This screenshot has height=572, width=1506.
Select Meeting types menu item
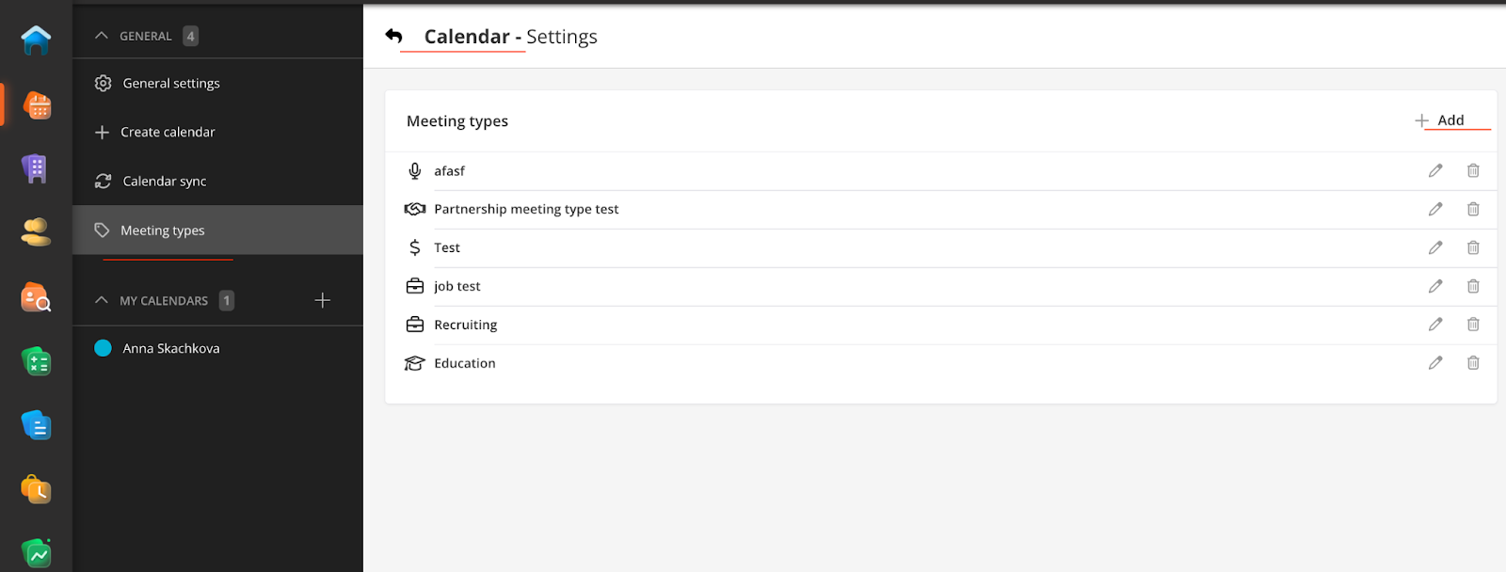[162, 230]
